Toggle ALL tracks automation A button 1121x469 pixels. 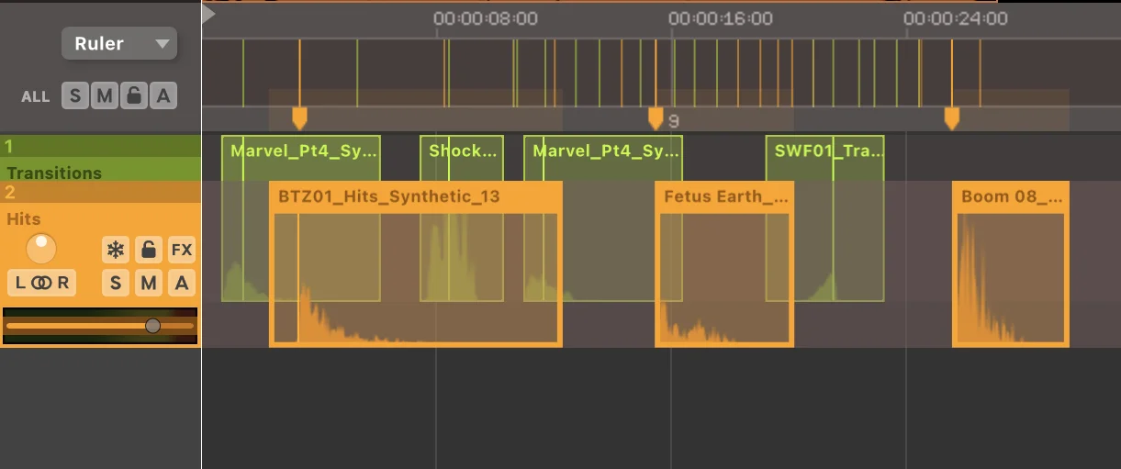[x=163, y=95]
